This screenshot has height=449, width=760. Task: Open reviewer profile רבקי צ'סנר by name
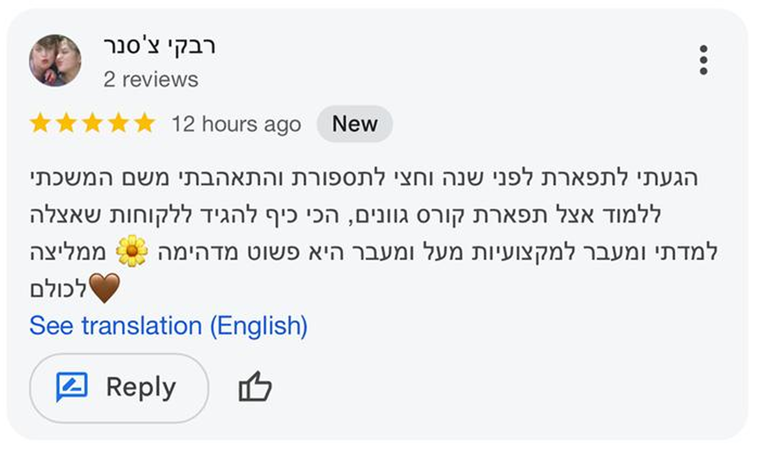[159, 46]
